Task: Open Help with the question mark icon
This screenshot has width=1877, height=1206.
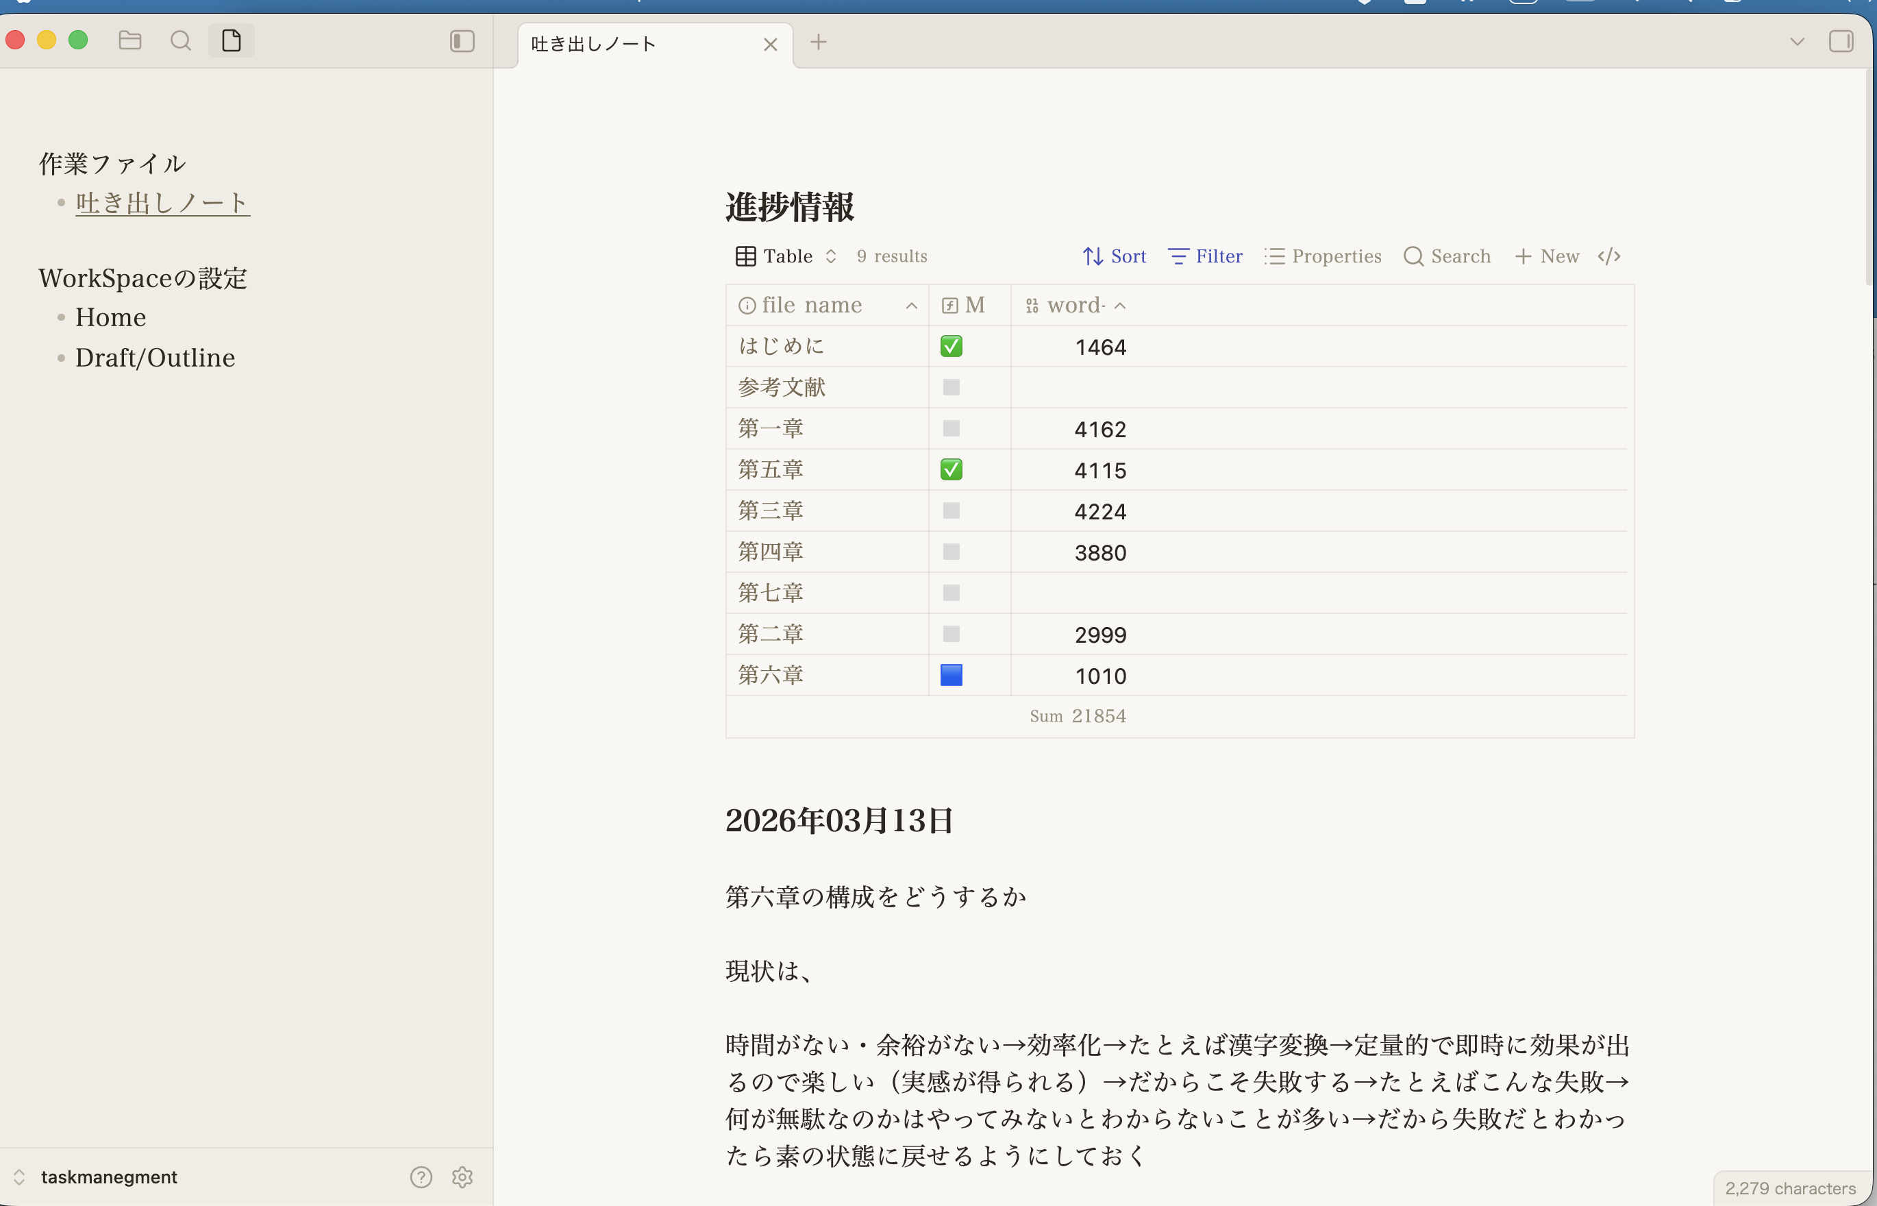Action: click(421, 1177)
